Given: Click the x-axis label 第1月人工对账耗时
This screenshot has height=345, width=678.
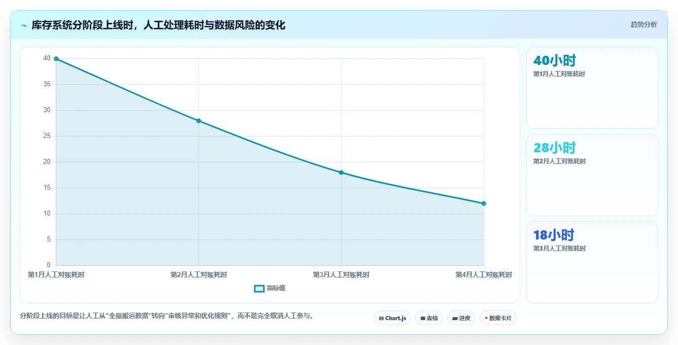Looking at the screenshot, I should click(x=56, y=274).
